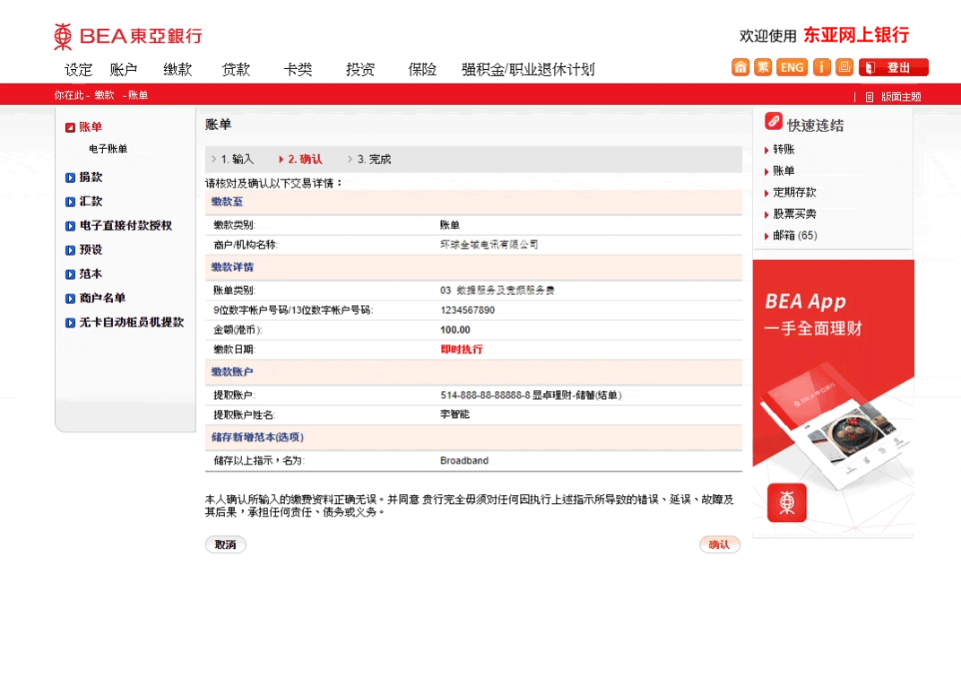The image size is (961, 687).
Task: Open the information i icon
Action: [821, 67]
